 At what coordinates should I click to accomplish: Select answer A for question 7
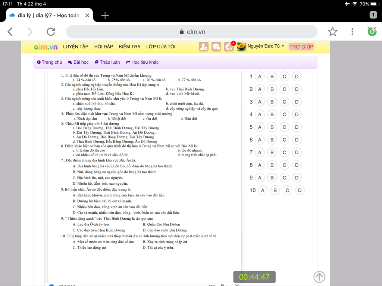tap(260, 152)
